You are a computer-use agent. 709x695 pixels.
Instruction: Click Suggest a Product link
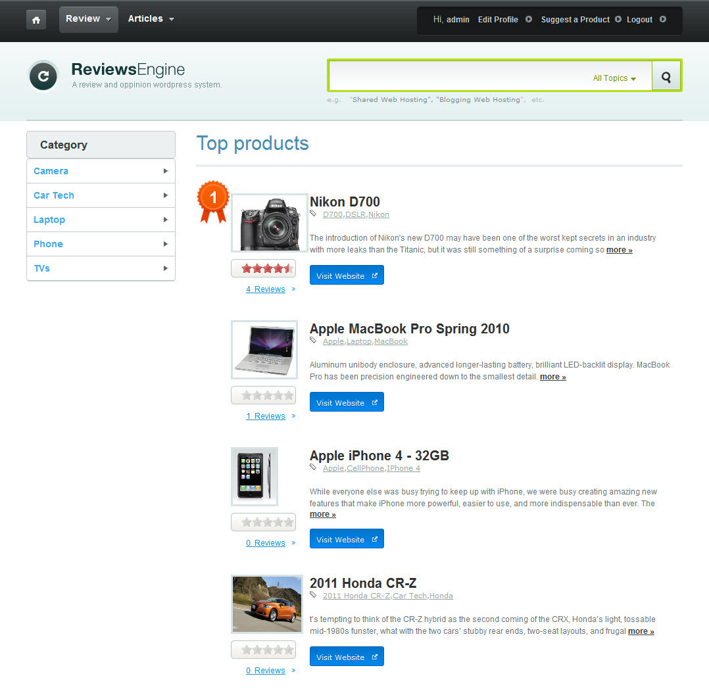575,20
